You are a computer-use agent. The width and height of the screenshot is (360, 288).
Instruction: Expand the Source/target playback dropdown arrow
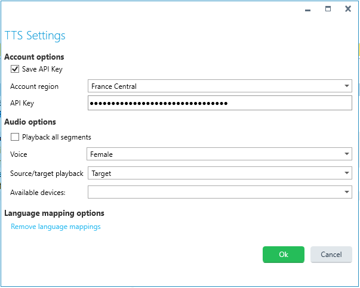pos(347,173)
